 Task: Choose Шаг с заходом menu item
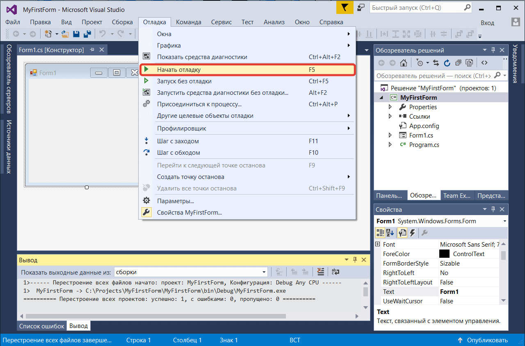coord(247,141)
